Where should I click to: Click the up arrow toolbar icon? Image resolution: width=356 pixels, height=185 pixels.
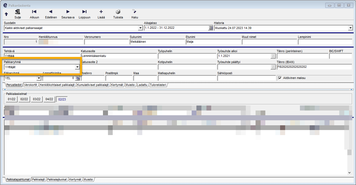(x=6, y=14)
